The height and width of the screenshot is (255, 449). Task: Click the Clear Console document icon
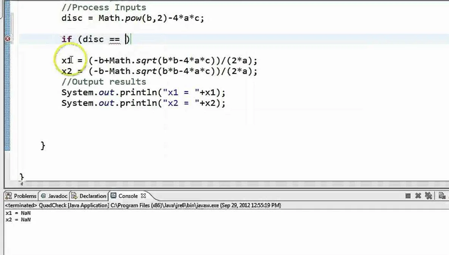pos(441,196)
